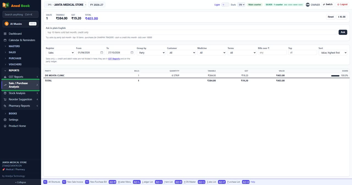Click the Alt+L Ledger List key badge
The image size is (352, 185).
tap(137, 182)
